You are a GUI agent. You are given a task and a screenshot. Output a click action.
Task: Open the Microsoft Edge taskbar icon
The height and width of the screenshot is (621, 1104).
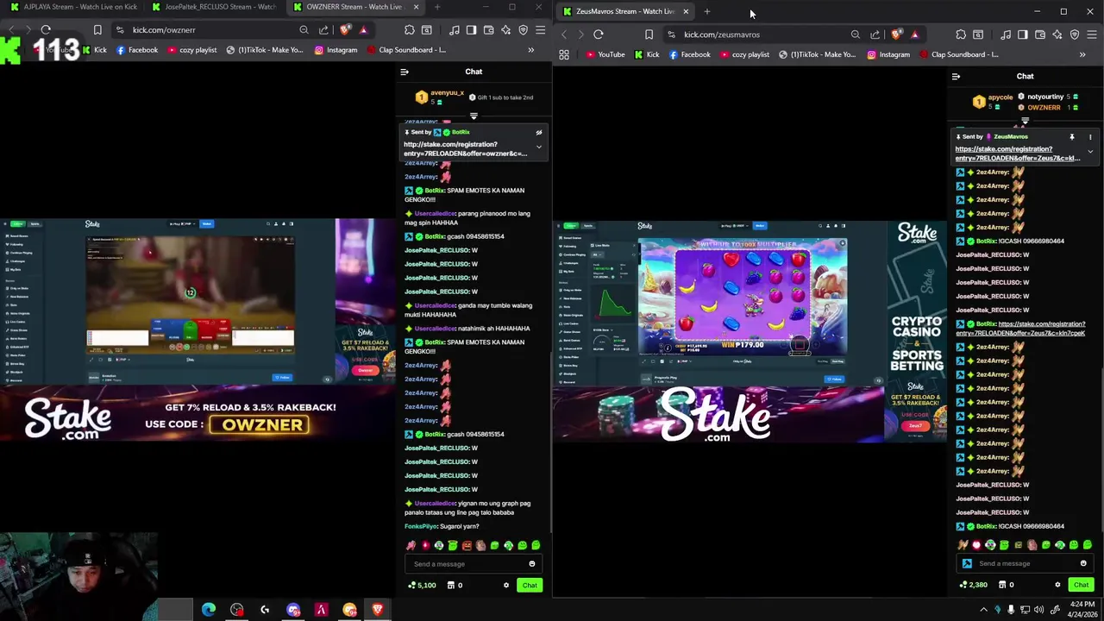point(209,610)
